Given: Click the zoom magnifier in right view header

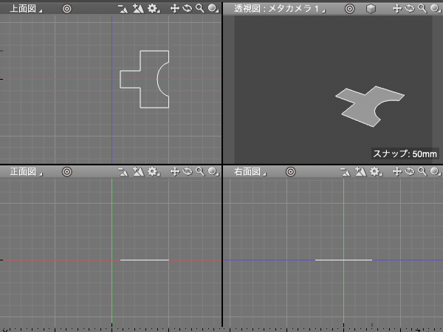Looking at the screenshot, I should tap(422, 171).
